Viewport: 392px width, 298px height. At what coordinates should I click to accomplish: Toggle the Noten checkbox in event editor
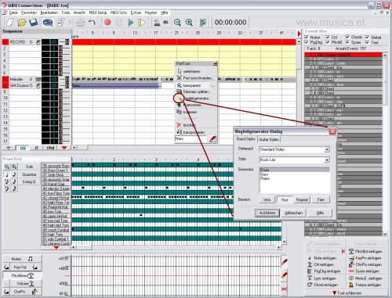[x=307, y=37]
